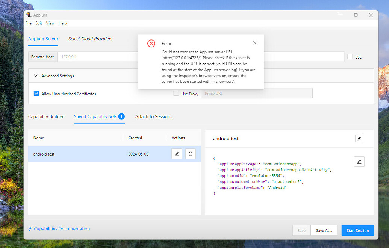
Task: Dismiss the connection error dialog
Action: tap(254, 43)
